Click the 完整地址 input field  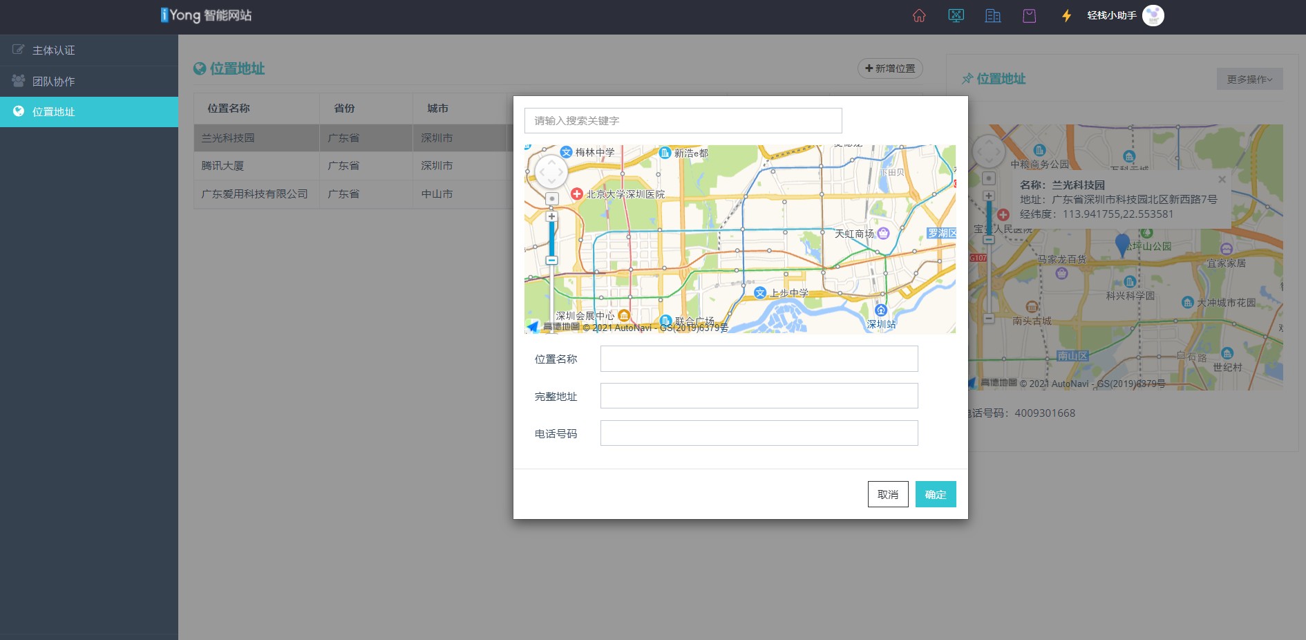click(759, 396)
